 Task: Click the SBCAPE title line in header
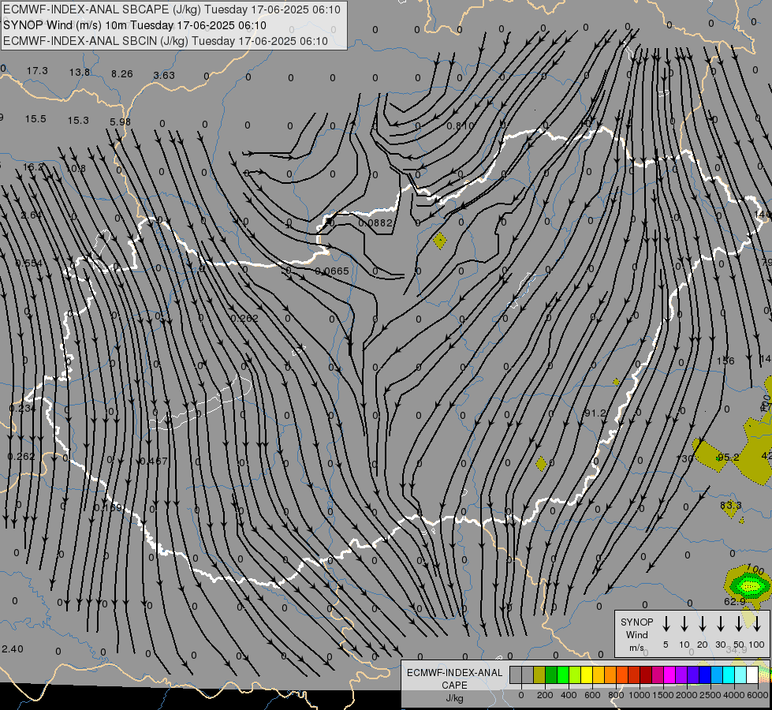click(x=172, y=9)
